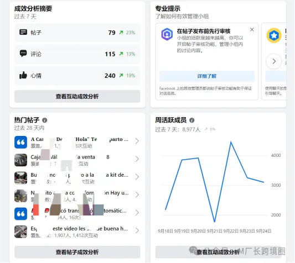Click the 2000 y-axis label
The width and height of the screenshot is (295, 263).
(276, 215)
